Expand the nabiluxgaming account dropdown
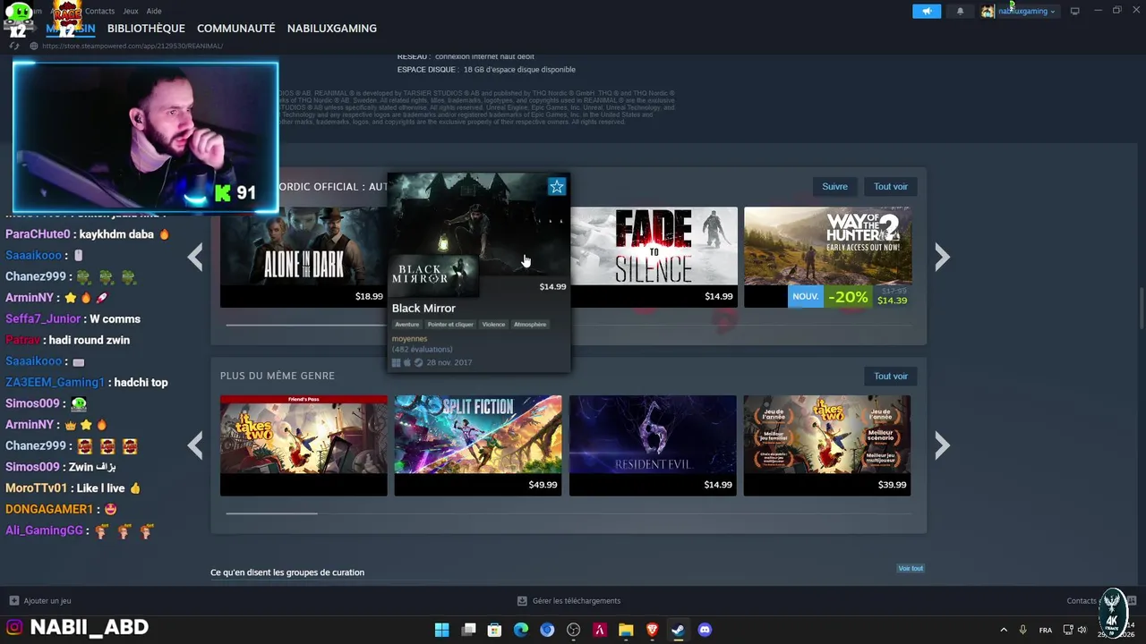The width and height of the screenshot is (1146, 644). pos(1026,11)
